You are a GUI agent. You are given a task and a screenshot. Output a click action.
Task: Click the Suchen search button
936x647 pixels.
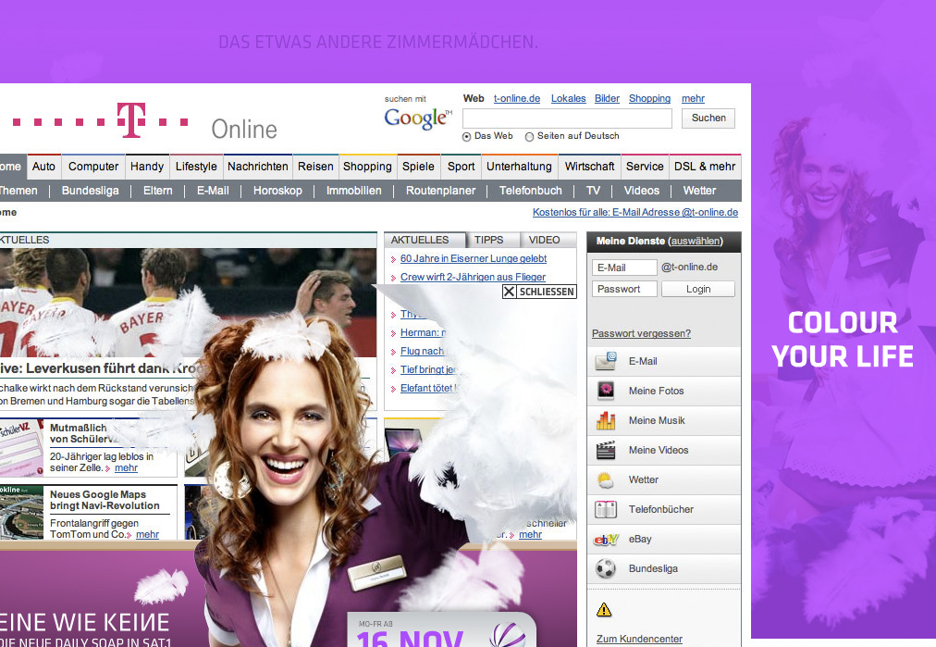tap(708, 118)
